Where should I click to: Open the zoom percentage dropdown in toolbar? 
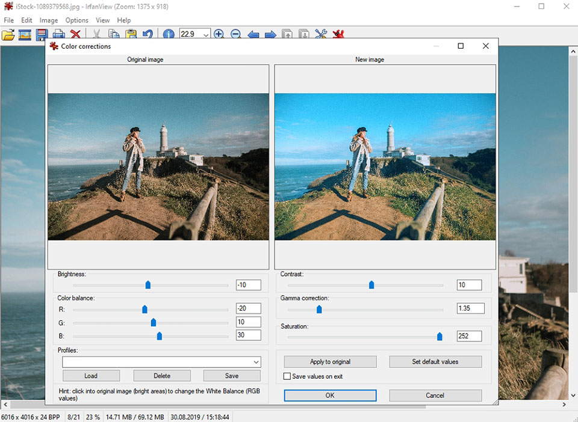click(206, 35)
